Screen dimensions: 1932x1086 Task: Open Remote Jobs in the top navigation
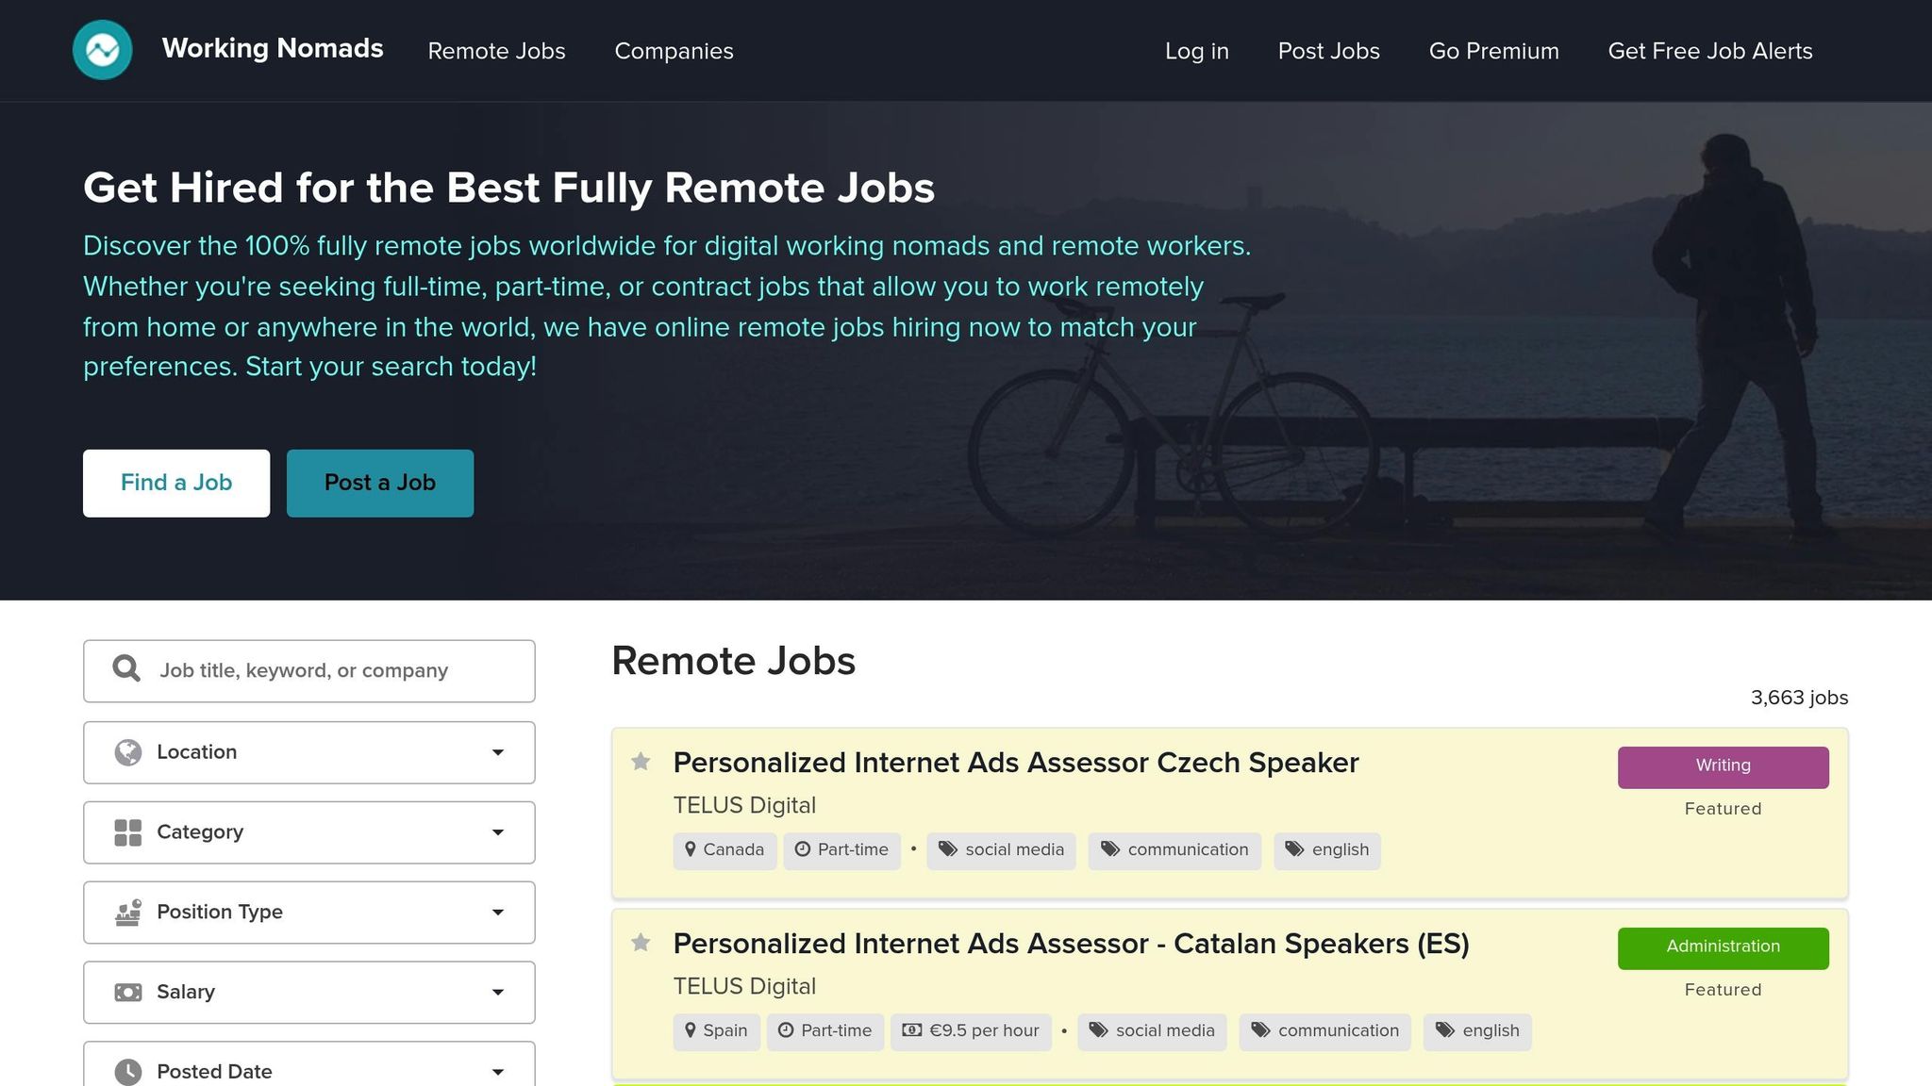pyautogui.click(x=496, y=51)
